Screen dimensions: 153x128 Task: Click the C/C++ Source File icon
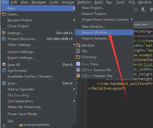coord(78,70)
